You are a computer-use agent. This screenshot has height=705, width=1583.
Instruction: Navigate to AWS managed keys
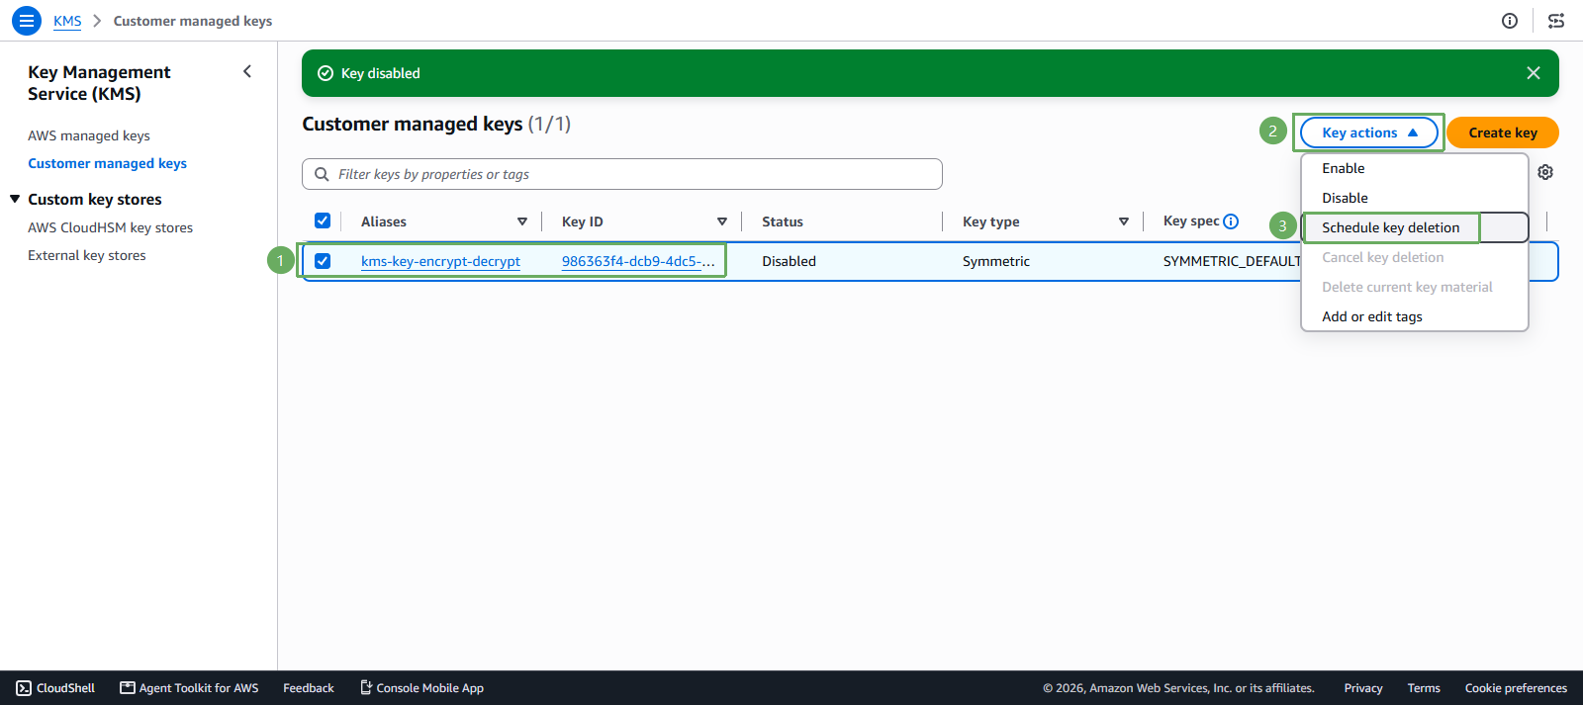pyautogui.click(x=89, y=135)
